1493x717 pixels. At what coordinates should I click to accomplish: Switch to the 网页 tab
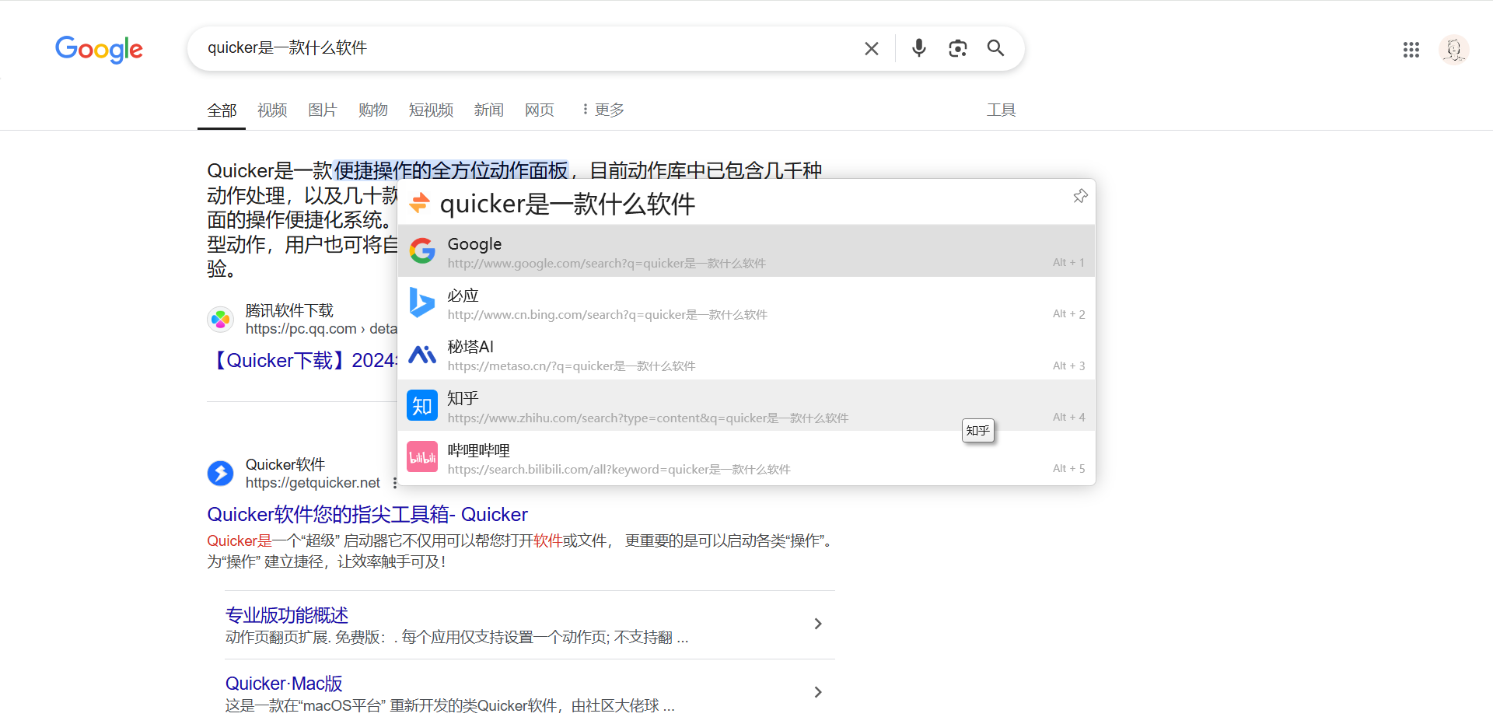[540, 110]
